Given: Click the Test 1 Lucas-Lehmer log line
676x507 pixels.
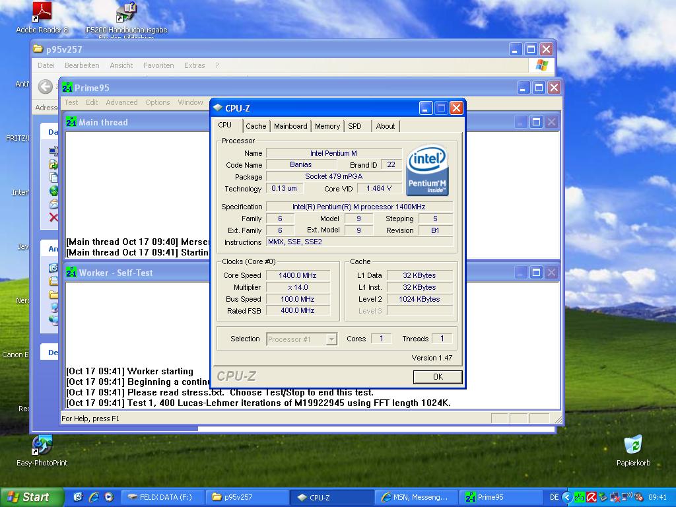Looking at the screenshot, I should point(258,403).
